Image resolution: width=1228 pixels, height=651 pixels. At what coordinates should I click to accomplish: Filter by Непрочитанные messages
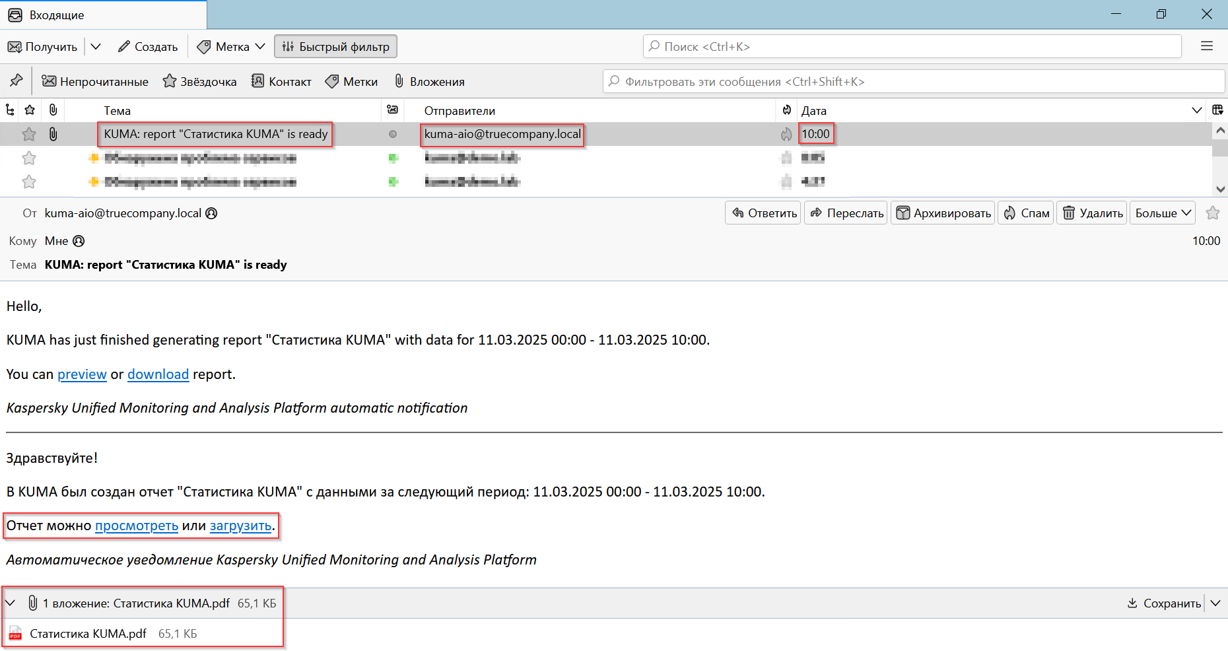[x=95, y=81]
